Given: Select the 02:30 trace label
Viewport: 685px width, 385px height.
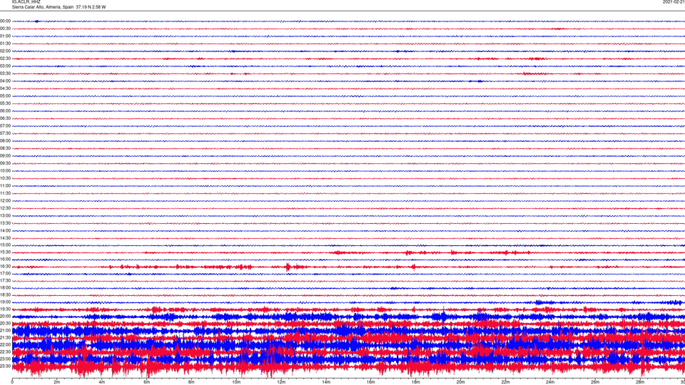Looking at the screenshot, I should [5, 58].
